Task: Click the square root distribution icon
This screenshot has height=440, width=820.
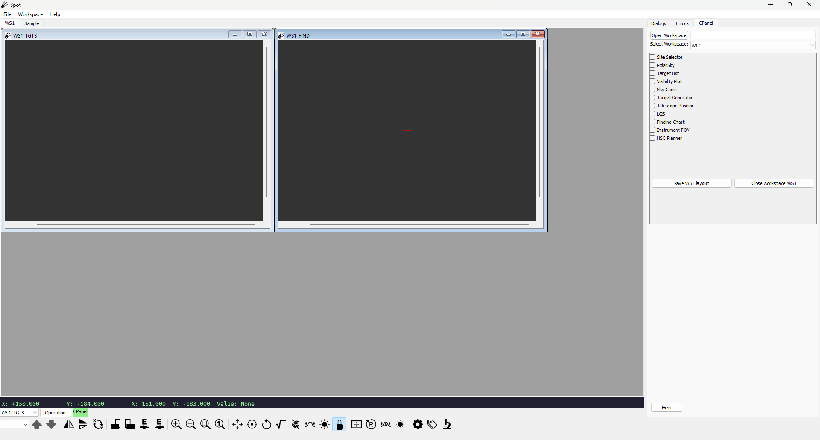Action: coord(281,425)
